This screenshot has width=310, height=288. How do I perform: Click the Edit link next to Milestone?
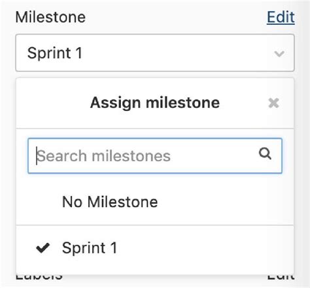(x=281, y=17)
